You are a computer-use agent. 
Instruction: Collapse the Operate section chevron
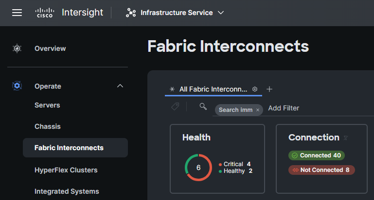click(120, 86)
